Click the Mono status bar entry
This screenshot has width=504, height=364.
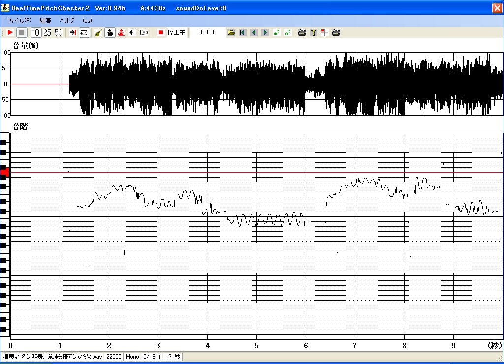pyautogui.click(x=132, y=356)
